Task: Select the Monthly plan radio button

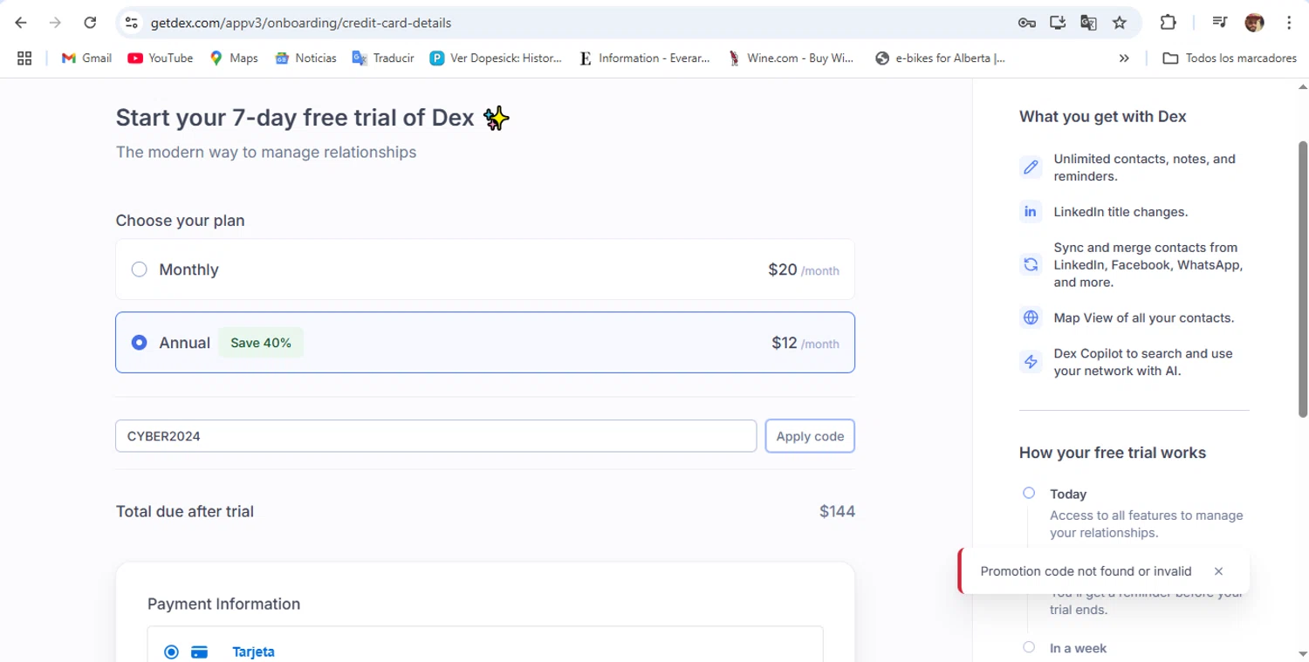Action: point(139,270)
